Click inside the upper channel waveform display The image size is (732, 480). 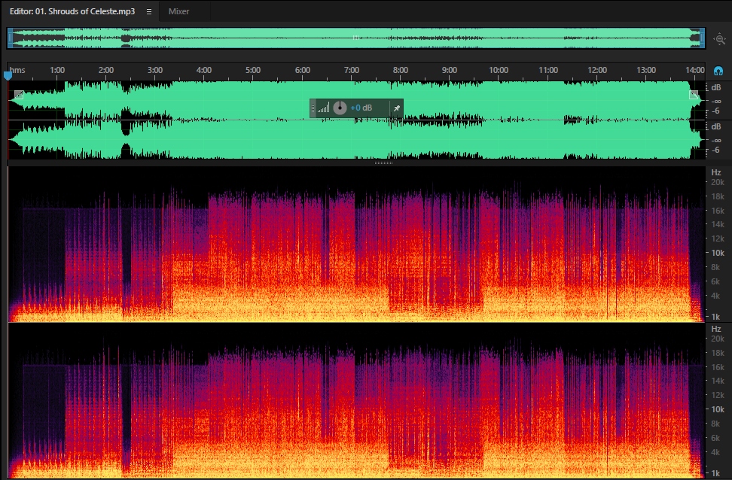356,100
